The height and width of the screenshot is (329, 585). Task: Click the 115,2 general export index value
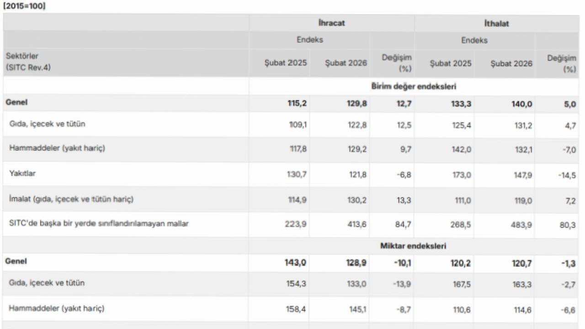(x=297, y=104)
